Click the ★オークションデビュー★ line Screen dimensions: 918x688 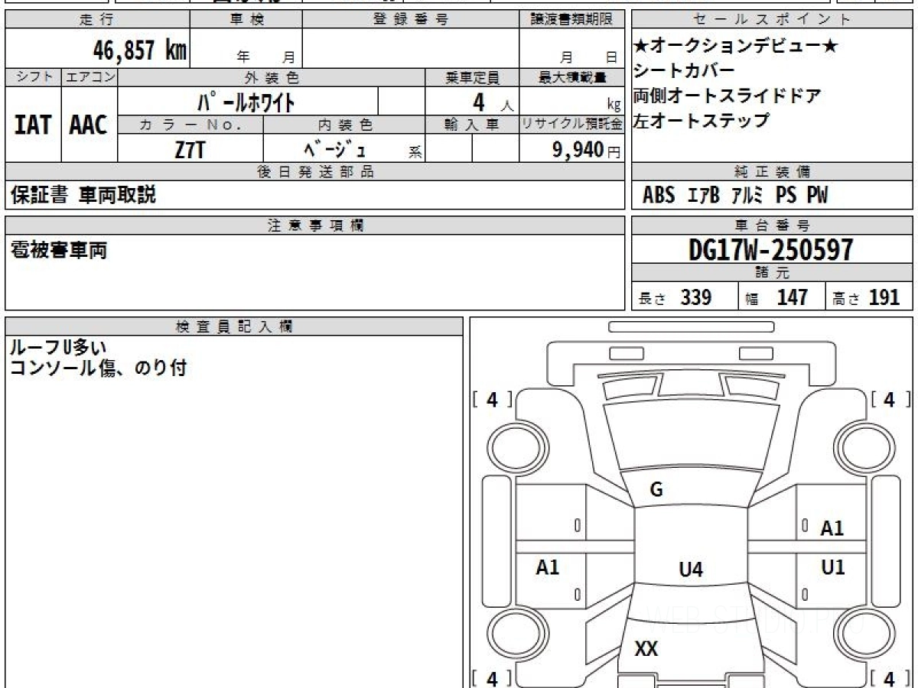(x=737, y=46)
